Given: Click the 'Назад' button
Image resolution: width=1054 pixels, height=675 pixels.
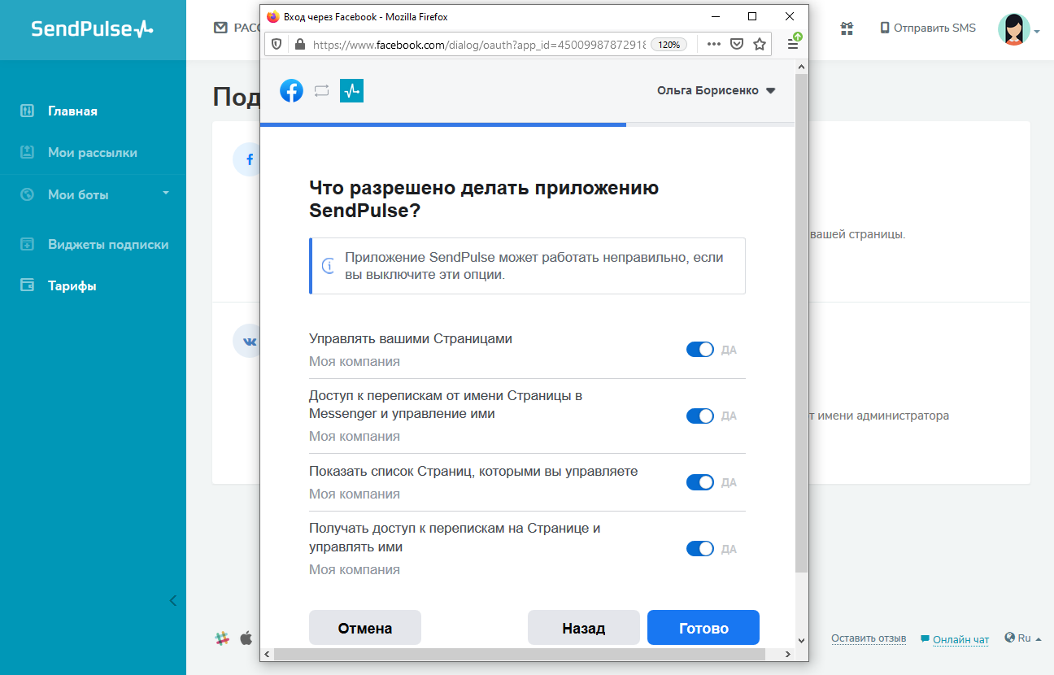Looking at the screenshot, I should tap(584, 628).
